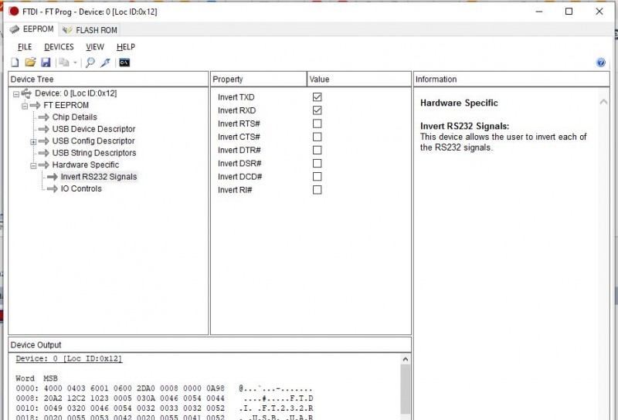Open the HELP menu
The image size is (618, 420).
coord(126,47)
